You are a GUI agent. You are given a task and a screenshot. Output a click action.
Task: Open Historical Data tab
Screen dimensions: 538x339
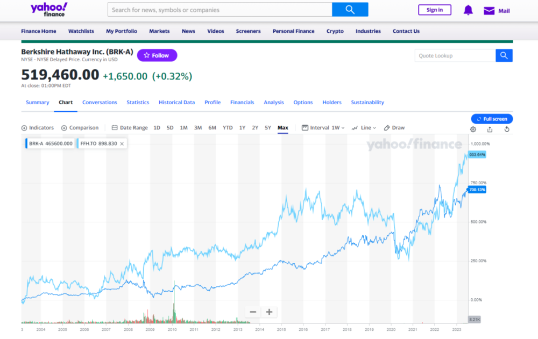176,102
